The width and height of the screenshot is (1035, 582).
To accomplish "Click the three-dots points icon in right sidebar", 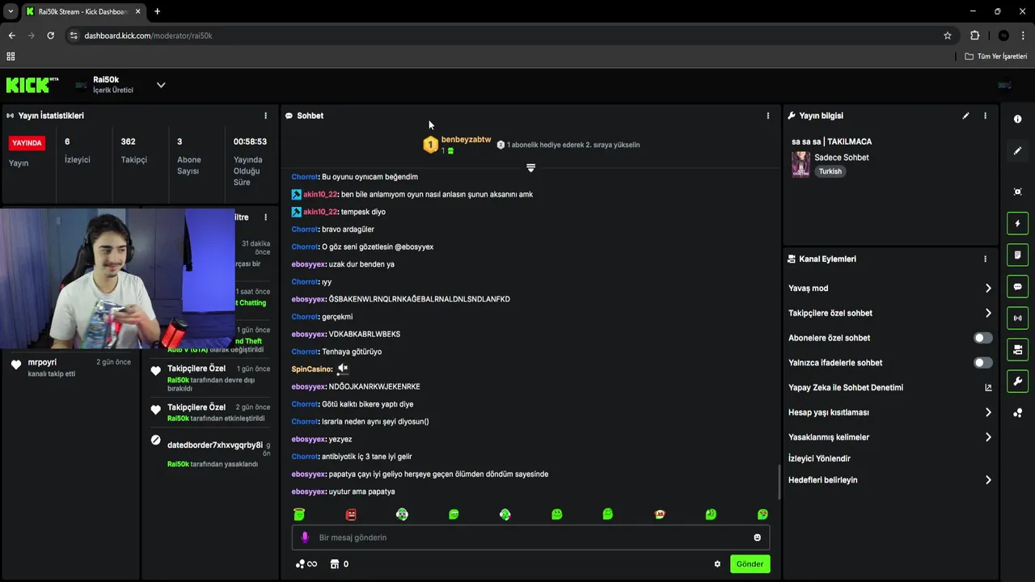I will [1017, 413].
